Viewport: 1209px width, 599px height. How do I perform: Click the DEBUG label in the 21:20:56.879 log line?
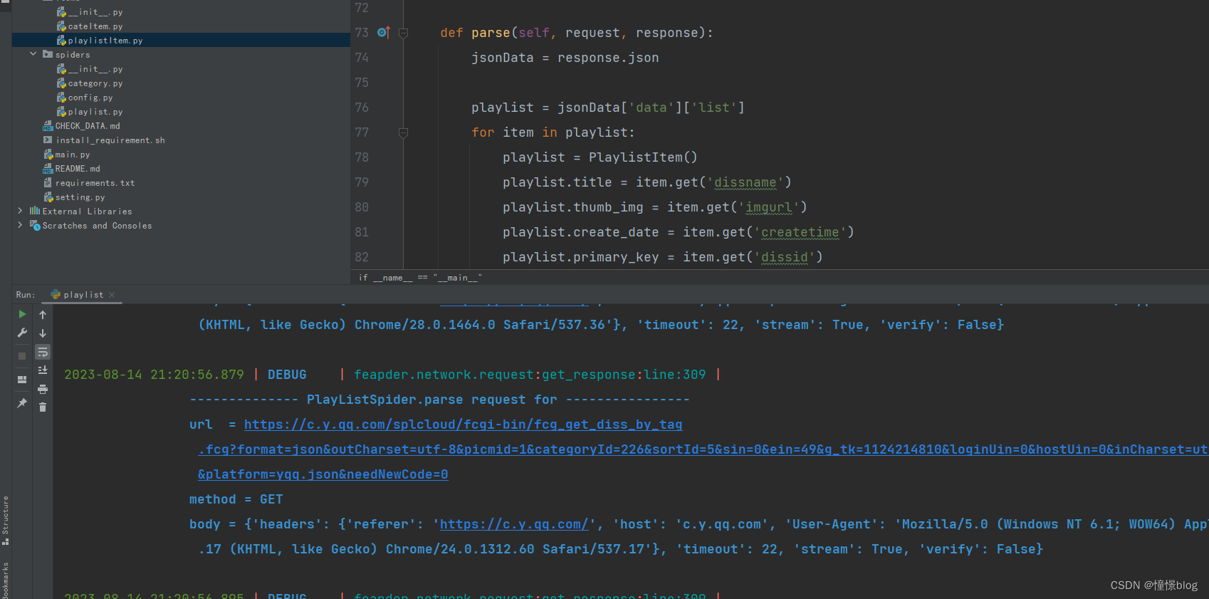(287, 375)
